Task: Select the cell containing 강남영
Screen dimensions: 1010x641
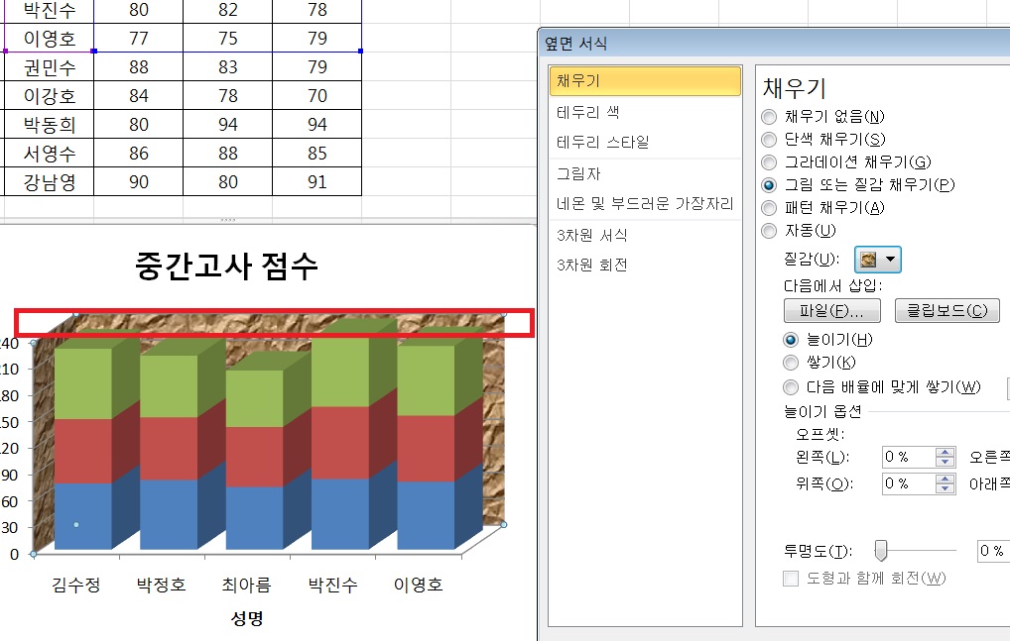Action: [x=50, y=183]
